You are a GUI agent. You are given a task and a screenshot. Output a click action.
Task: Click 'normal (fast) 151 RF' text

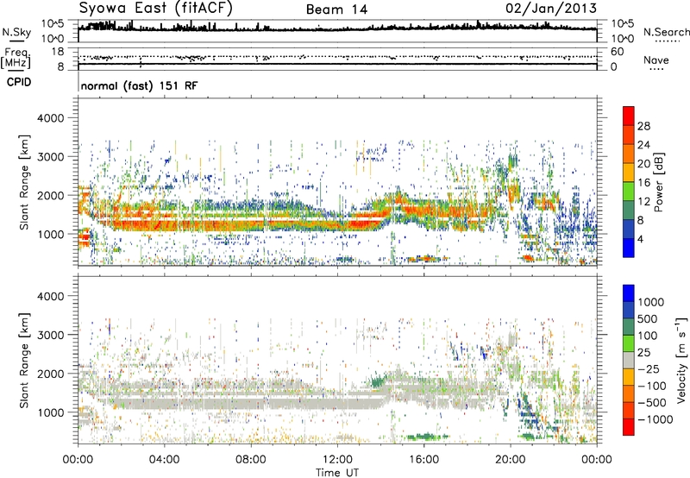[139, 85]
